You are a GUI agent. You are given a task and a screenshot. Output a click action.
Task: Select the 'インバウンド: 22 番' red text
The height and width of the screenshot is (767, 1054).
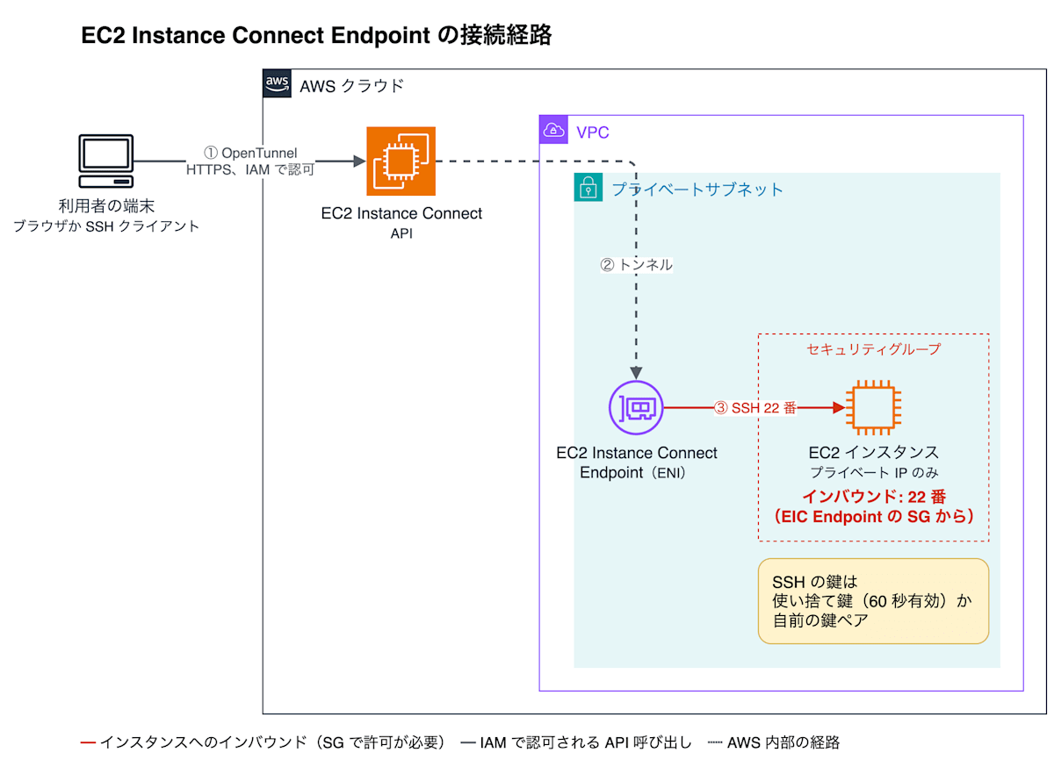(x=874, y=496)
